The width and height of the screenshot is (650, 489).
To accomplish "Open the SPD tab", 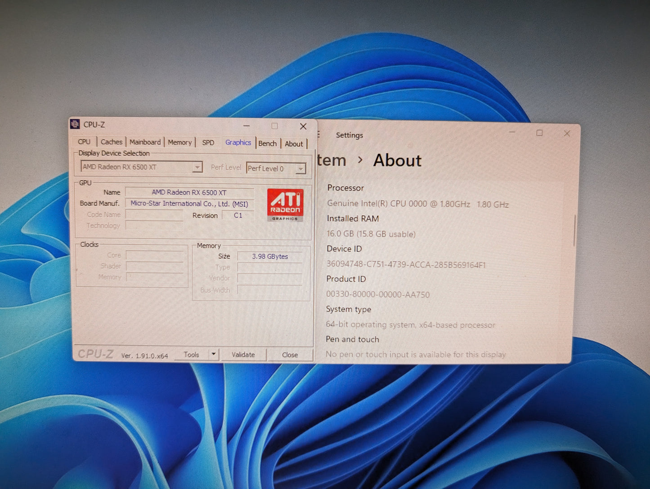I will click(208, 142).
